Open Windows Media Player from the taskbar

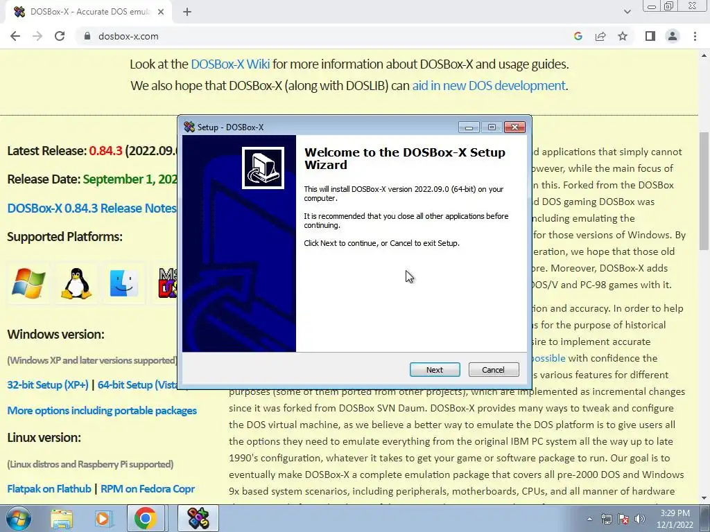pyautogui.click(x=103, y=518)
